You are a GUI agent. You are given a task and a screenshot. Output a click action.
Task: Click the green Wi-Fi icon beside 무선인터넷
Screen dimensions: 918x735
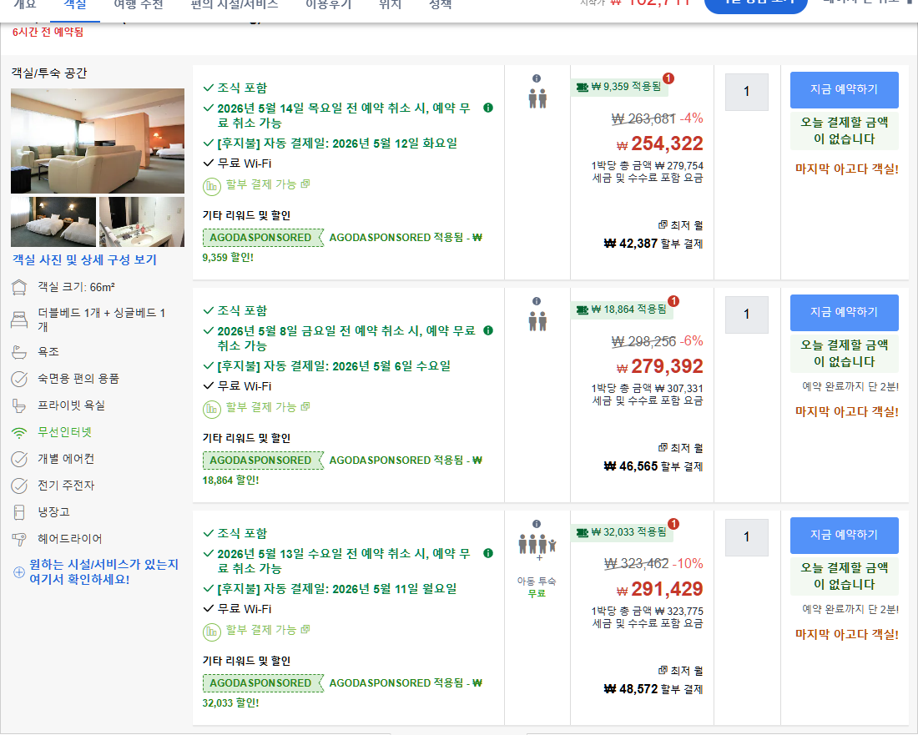19,432
